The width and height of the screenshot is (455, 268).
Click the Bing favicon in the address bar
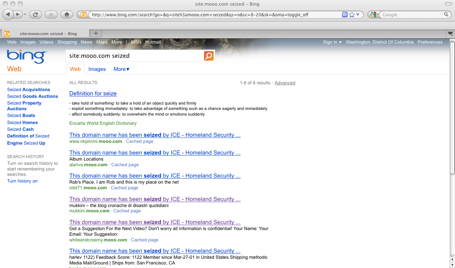tap(84, 15)
